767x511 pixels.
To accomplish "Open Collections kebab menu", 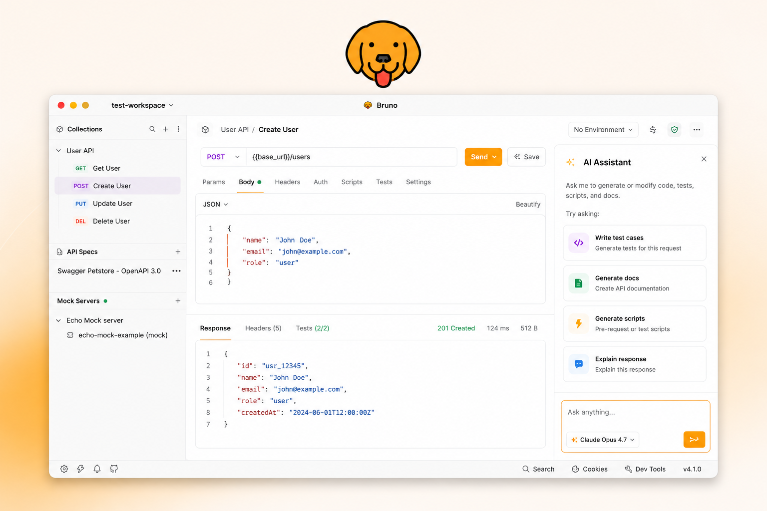I will (178, 129).
